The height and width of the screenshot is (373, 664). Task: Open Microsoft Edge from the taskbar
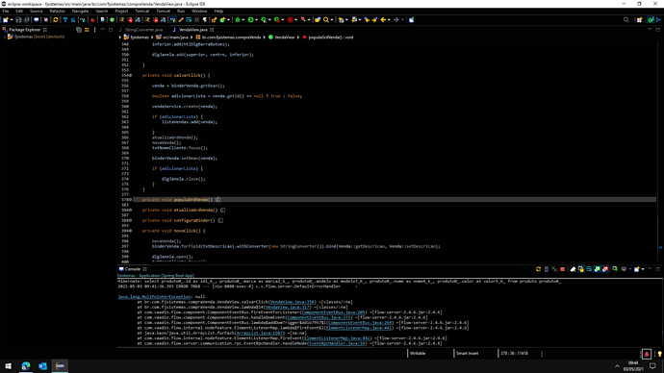click(x=26, y=366)
